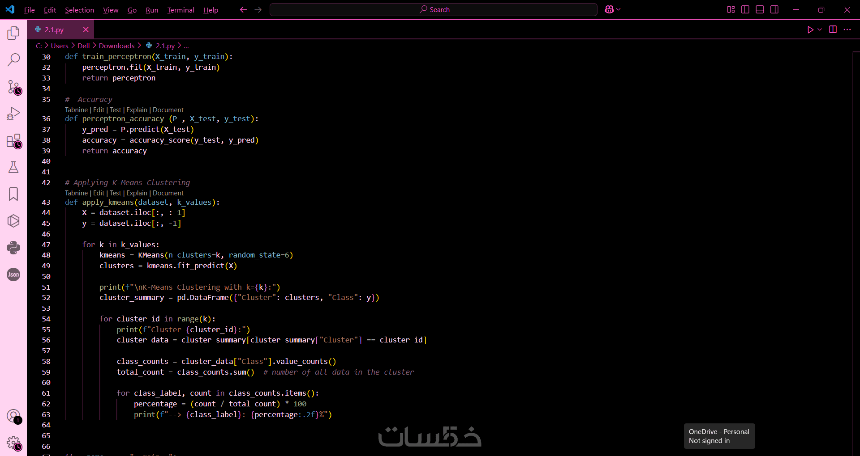Click the 'percentage = (count / total_count) * 100' line
Screen dimensions: 860x456
point(220,404)
